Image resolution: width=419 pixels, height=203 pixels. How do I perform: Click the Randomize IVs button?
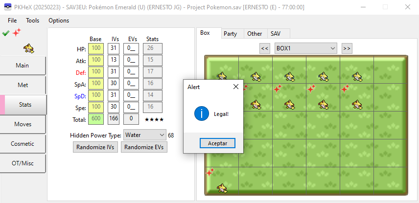coord(95,147)
